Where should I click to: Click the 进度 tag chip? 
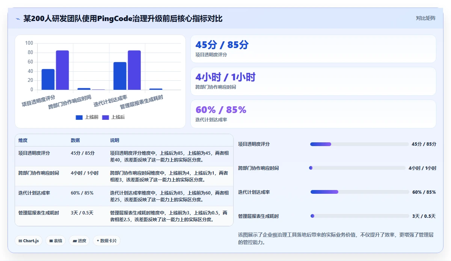(x=79, y=241)
